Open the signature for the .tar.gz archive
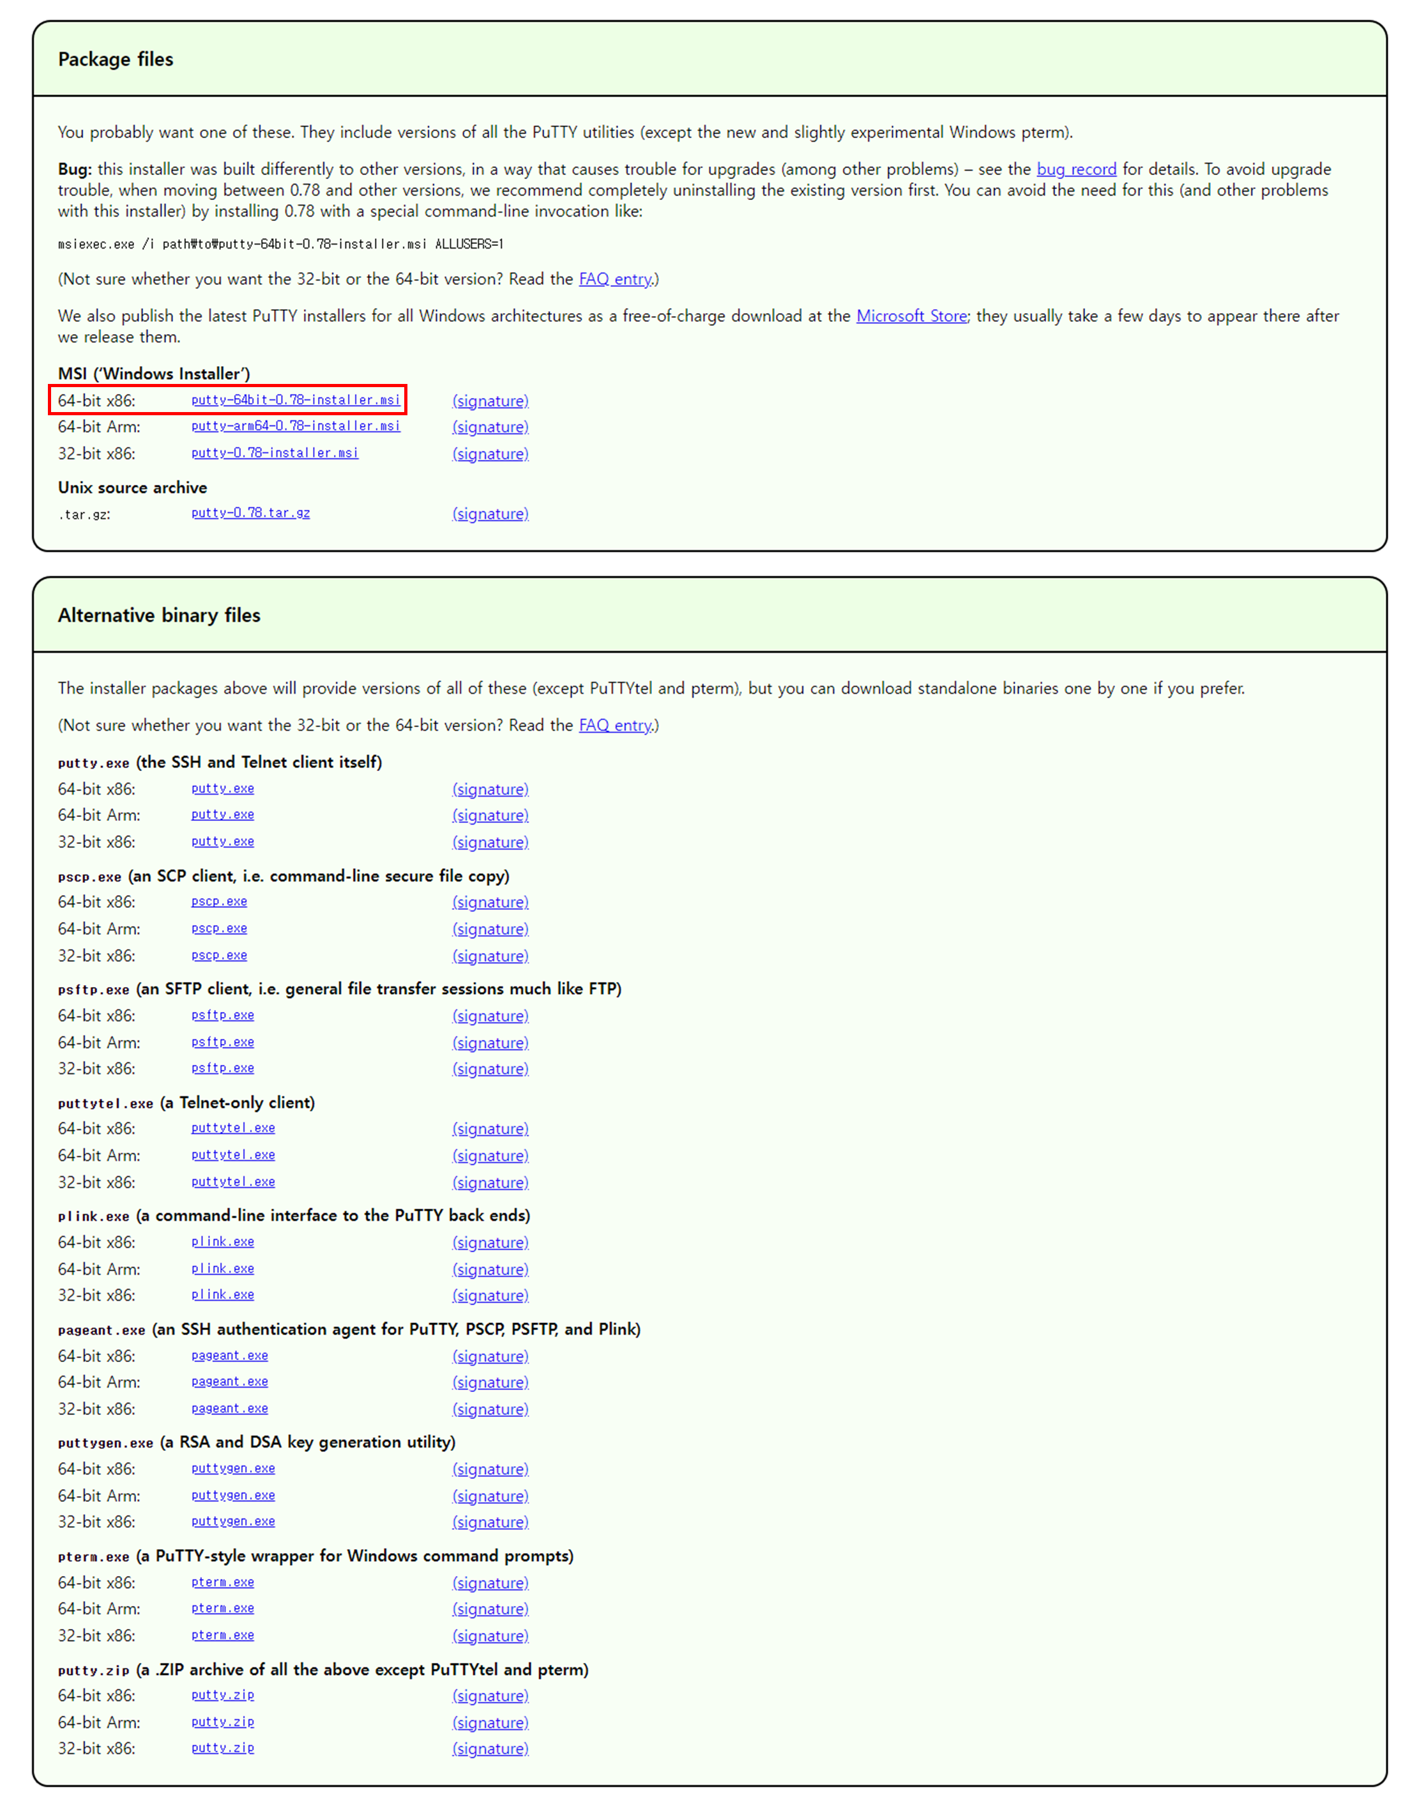 coord(490,514)
